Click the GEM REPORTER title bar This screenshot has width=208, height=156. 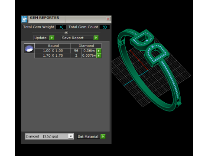click(x=67, y=19)
